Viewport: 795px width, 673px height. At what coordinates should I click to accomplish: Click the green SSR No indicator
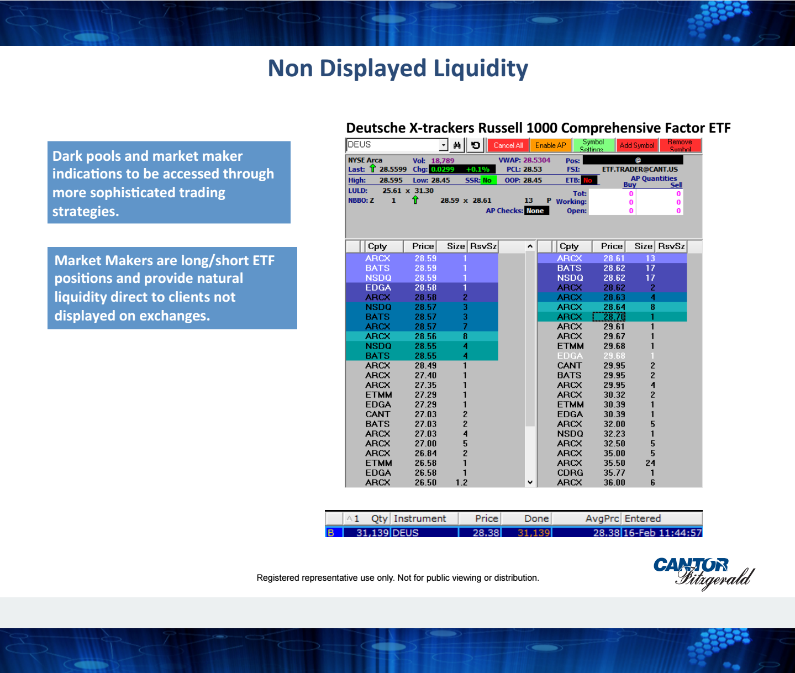click(x=488, y=180)
